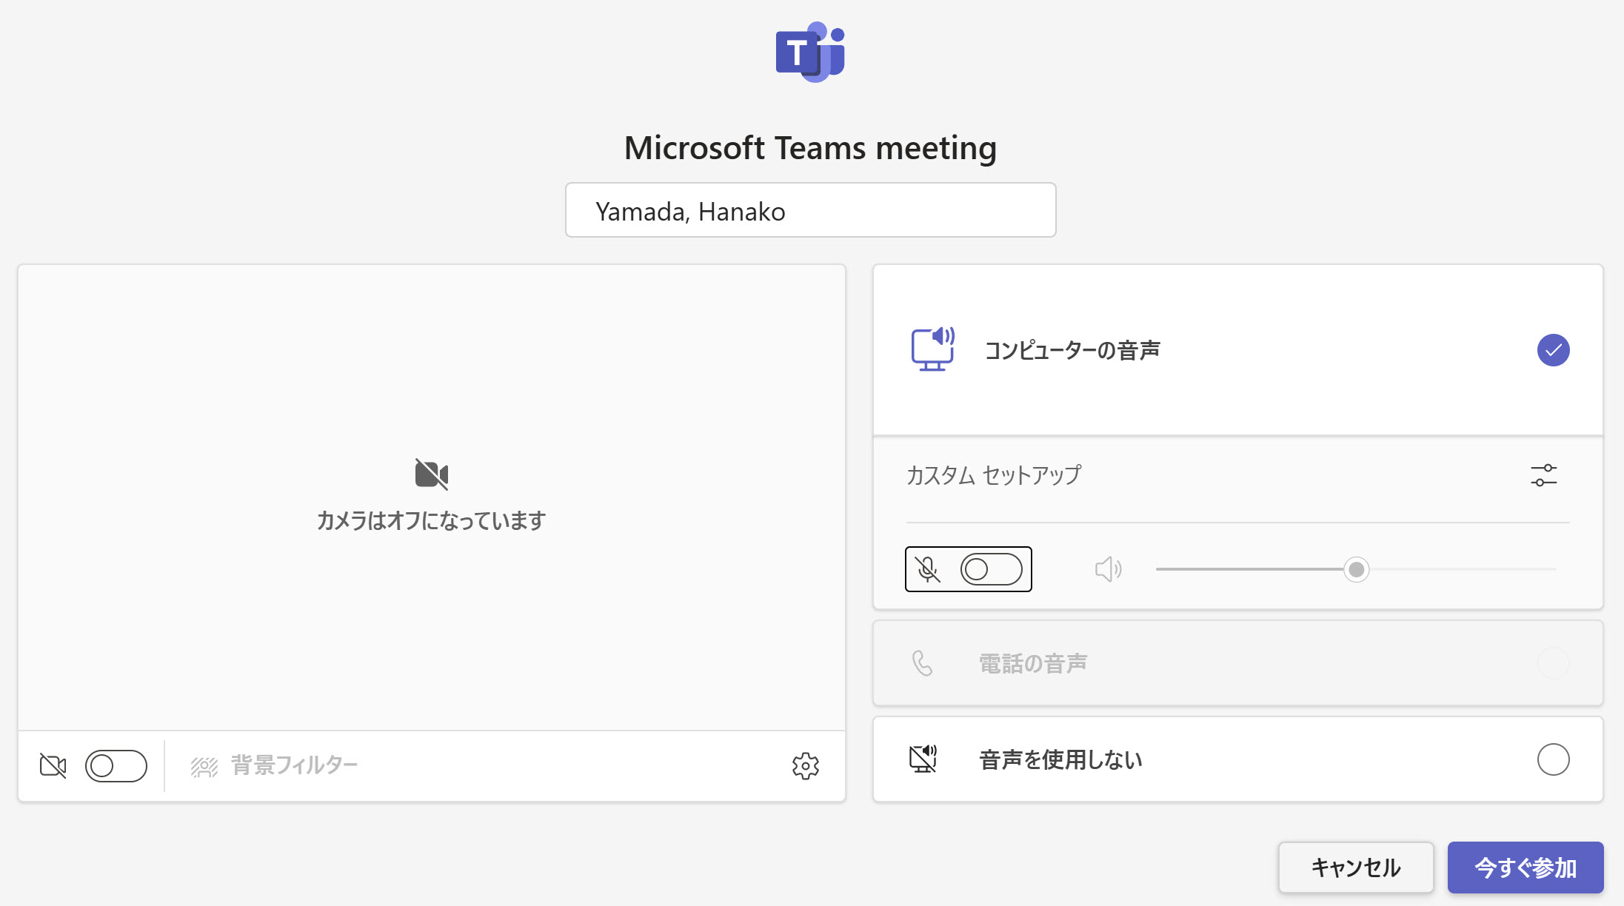This screenshot has height=906, width=1624.
Task: Click the phone audio radio button
Action: tap(1553, 663)
